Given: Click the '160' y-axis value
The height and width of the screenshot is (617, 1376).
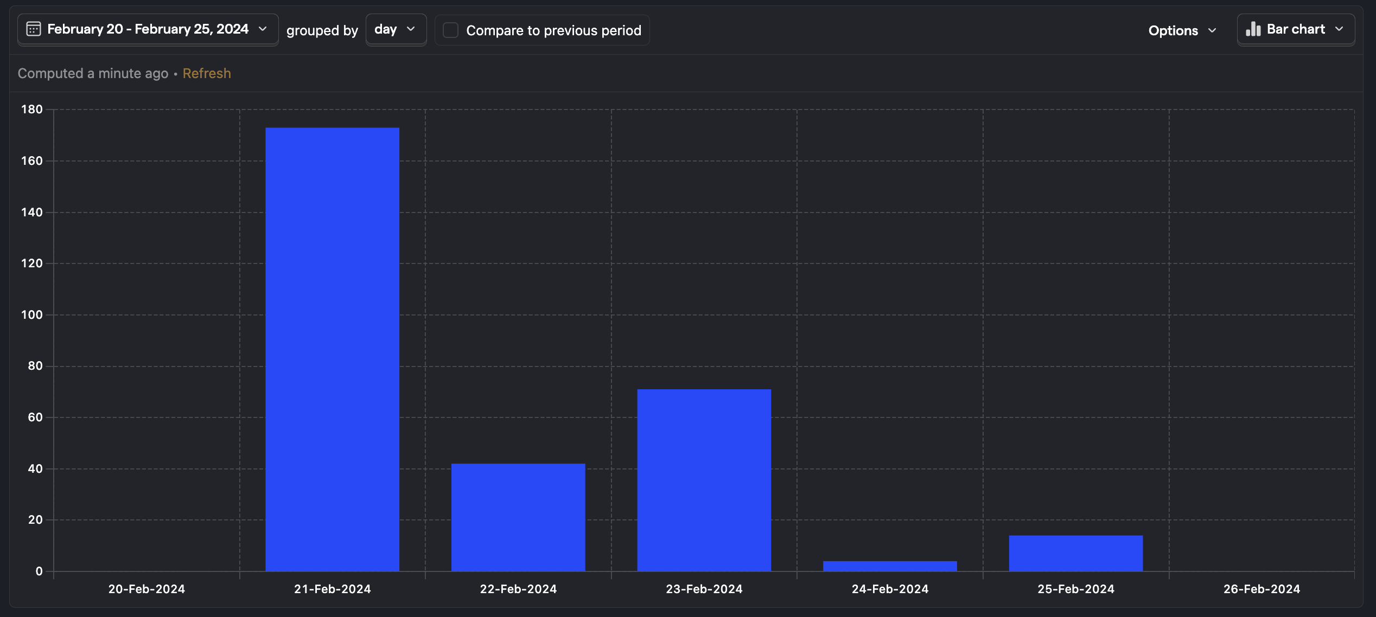Looking at the screenshot, I should (x=32, y=161).
